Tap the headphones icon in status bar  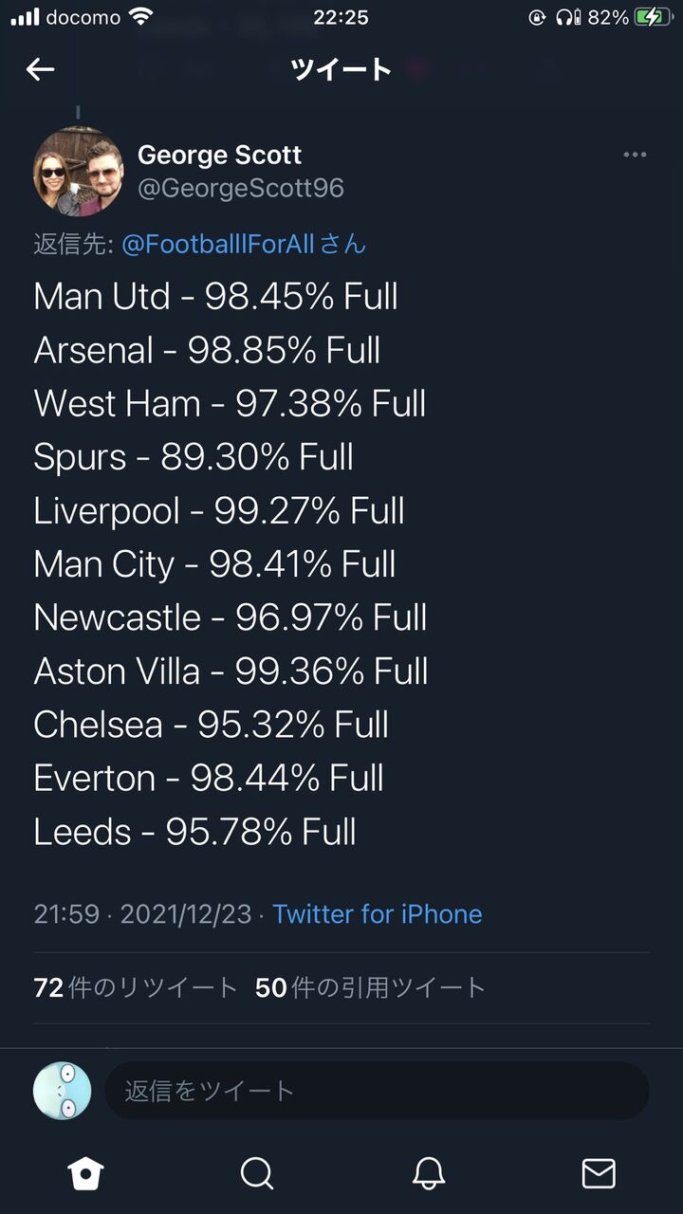(567, 17)
